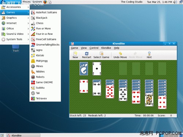This screenshot has width=183, height=137.
Task: Open Select Game toolbar button
Action: click(x=101, y=55)
